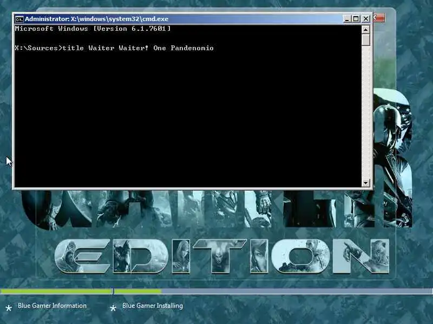433x324 pixels.
Task: Click the asterisk beside Blue Gamer Installing
Action: pyautogui.click(x=113, y=308)
